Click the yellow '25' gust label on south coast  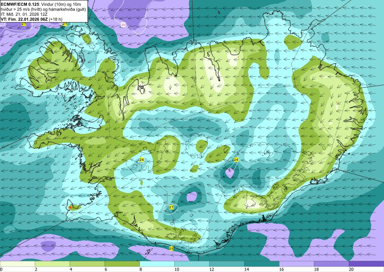pos(171,249)
